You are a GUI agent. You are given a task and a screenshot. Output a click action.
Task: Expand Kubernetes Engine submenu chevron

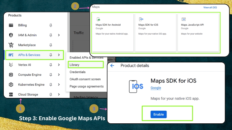(59, 84)
